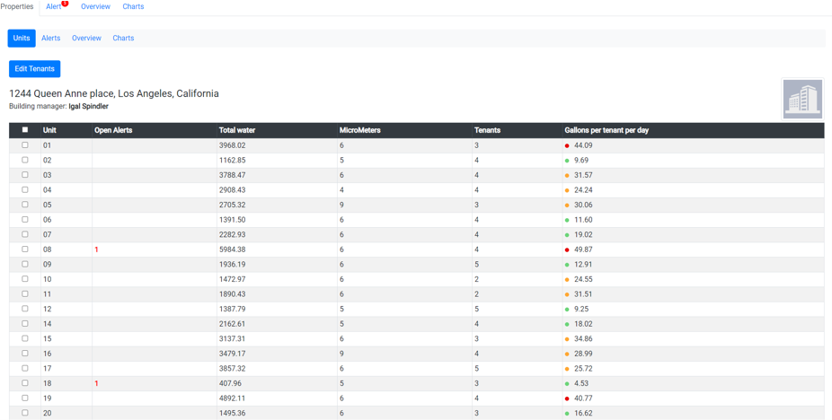This screenshot has height=420, width=832.
Task: Click the orange dot next to 25.72
Action: click(x=567, y=369)
